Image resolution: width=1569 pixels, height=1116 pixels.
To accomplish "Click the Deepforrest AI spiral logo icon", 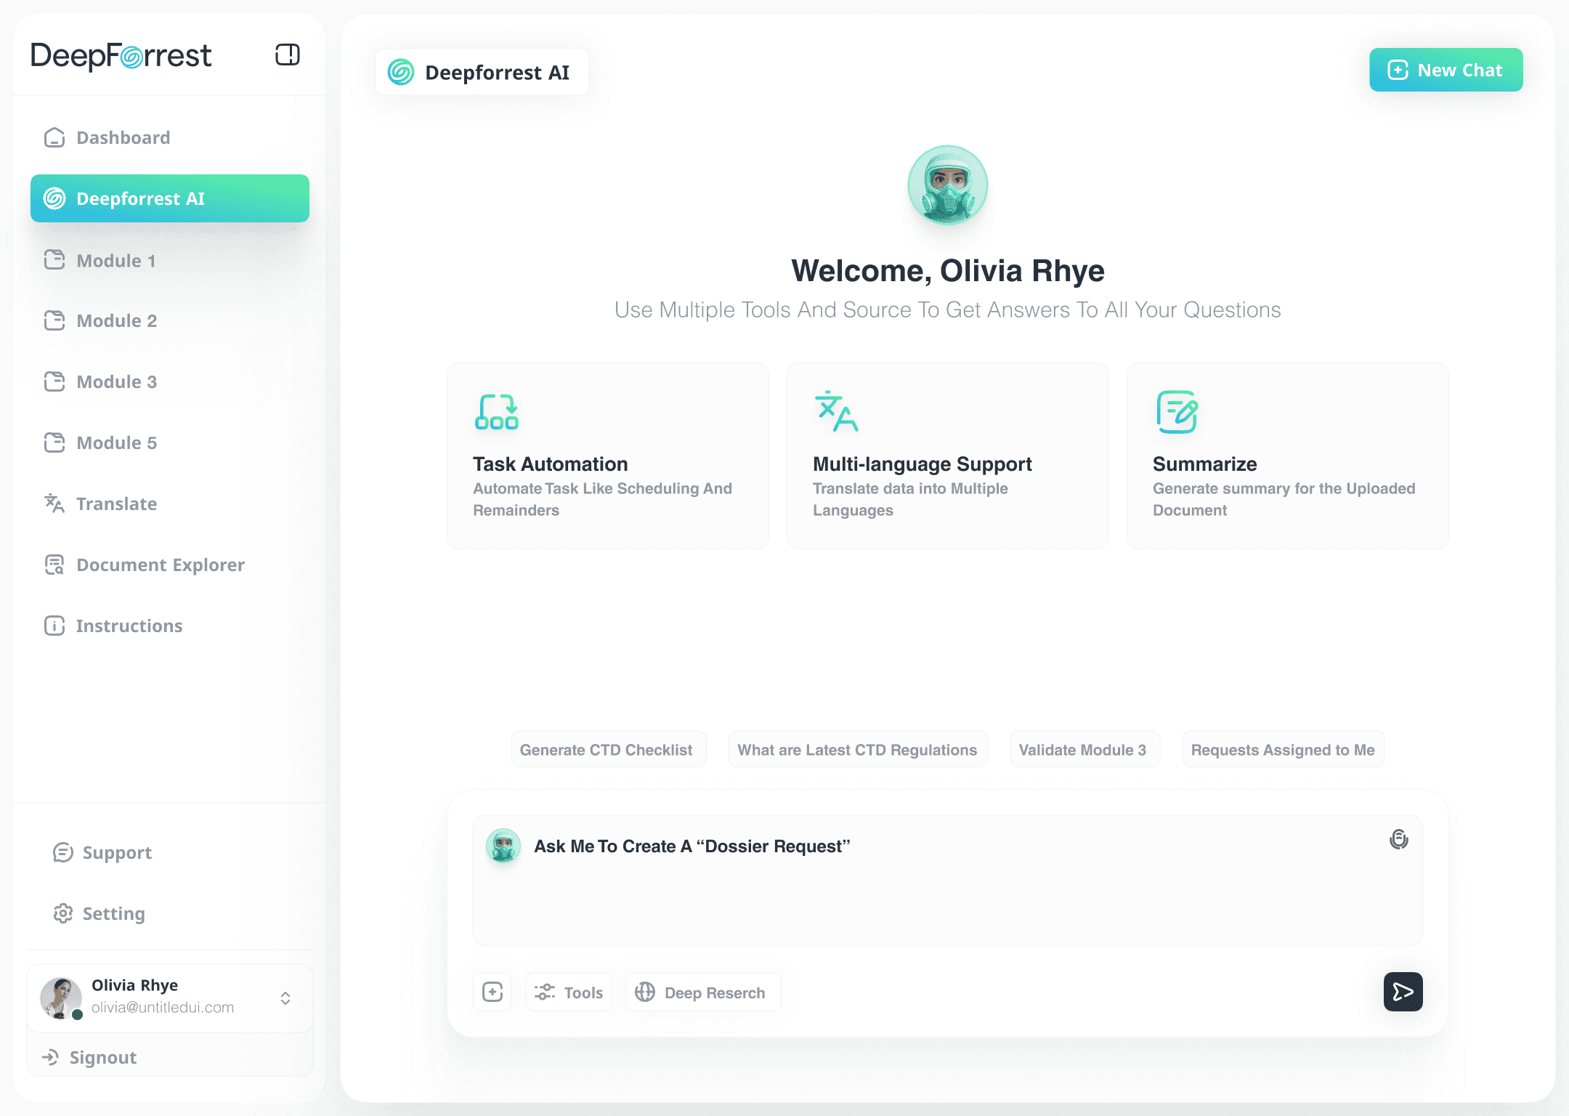I will [x=402, y=71].
